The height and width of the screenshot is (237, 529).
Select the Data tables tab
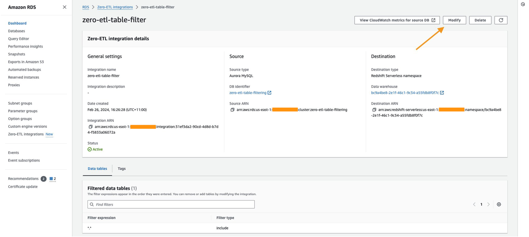pyautogui.click(x=97, y=169)
